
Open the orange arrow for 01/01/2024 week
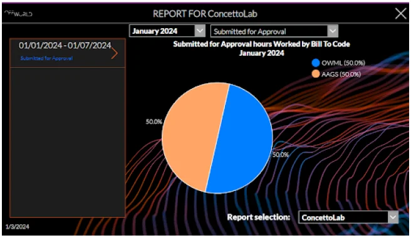point(114,53)
